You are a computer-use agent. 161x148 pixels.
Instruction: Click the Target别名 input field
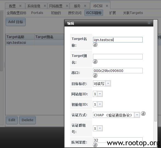pos(118,57)
